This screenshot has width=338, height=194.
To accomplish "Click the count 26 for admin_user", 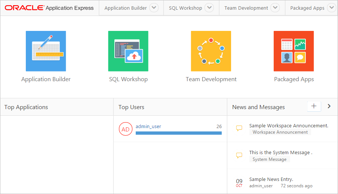I will (x=219, y=126).
